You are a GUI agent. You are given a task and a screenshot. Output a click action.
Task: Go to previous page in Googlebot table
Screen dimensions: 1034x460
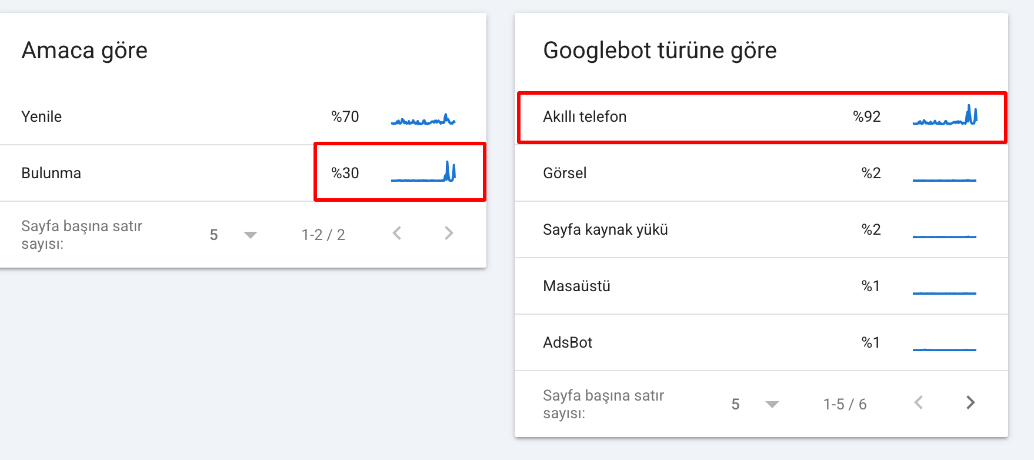[x=919, y=403]
